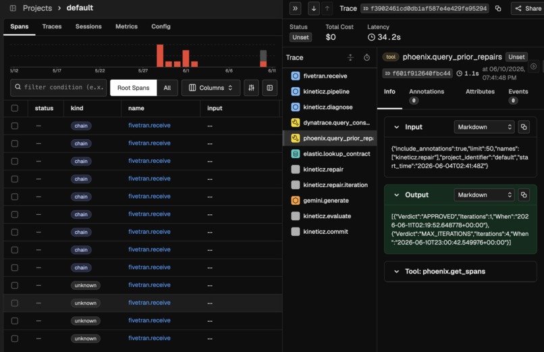
Task: Sort by the kind column header
Action: (77, 108)
